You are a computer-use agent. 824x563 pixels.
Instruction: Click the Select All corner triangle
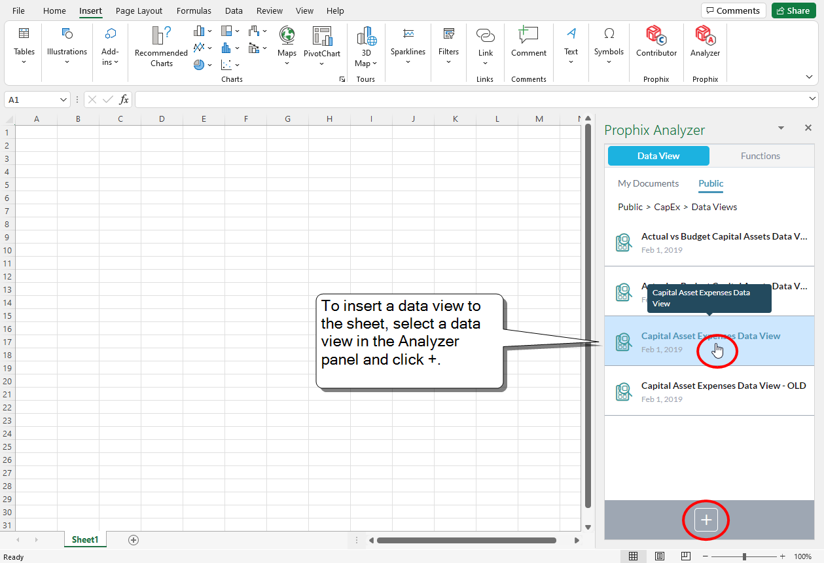pyautogui.click(x=9, y=118)
